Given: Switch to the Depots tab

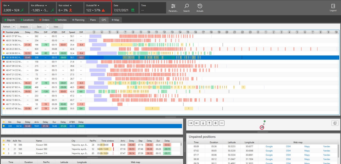Looking at the screenshot, I should click(10, 20).
